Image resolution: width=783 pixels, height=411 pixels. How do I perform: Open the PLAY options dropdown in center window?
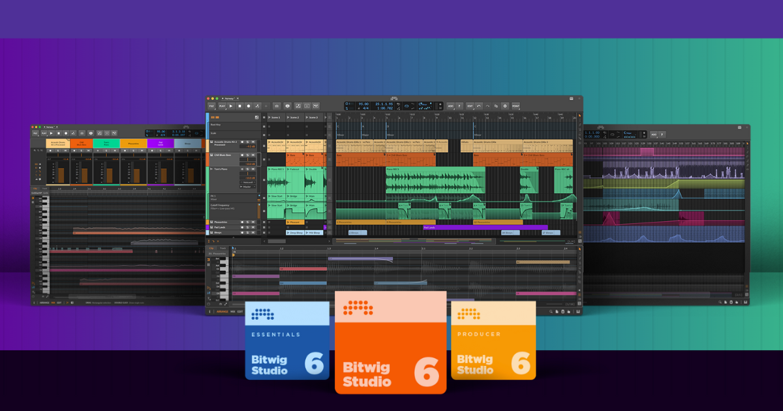click(222, 106)
